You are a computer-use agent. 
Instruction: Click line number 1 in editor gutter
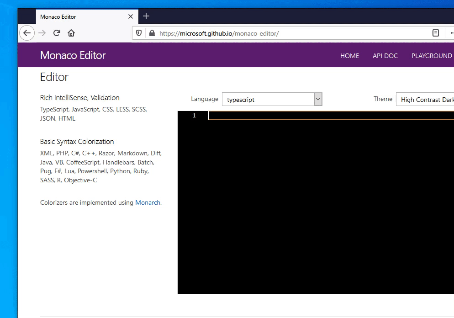pyautogui.click(x=194, y=116)
